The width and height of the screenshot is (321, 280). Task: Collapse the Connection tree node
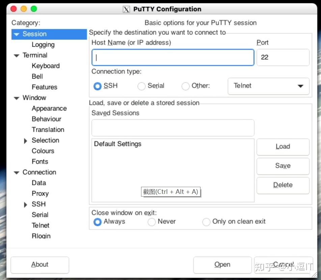17,173
